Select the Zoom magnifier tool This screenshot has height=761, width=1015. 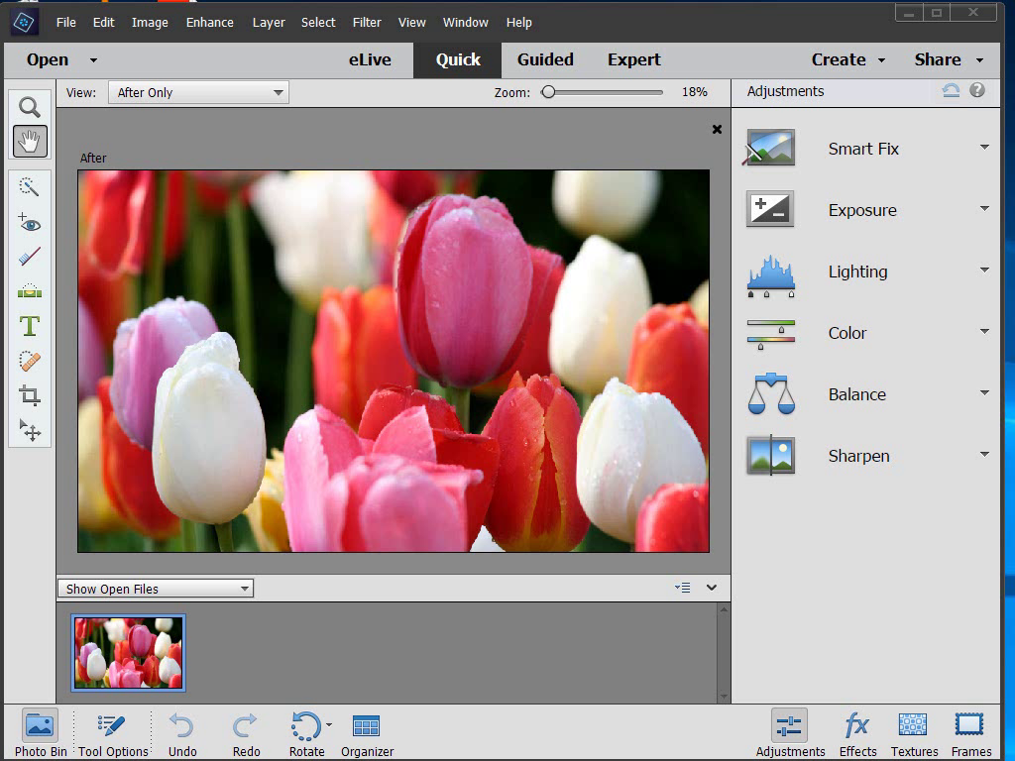coord(30,107)
